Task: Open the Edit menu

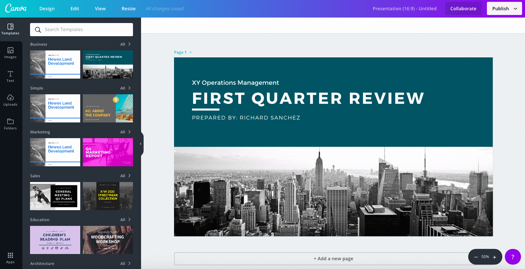Action: pyautogui.click(x=75, y=9)
